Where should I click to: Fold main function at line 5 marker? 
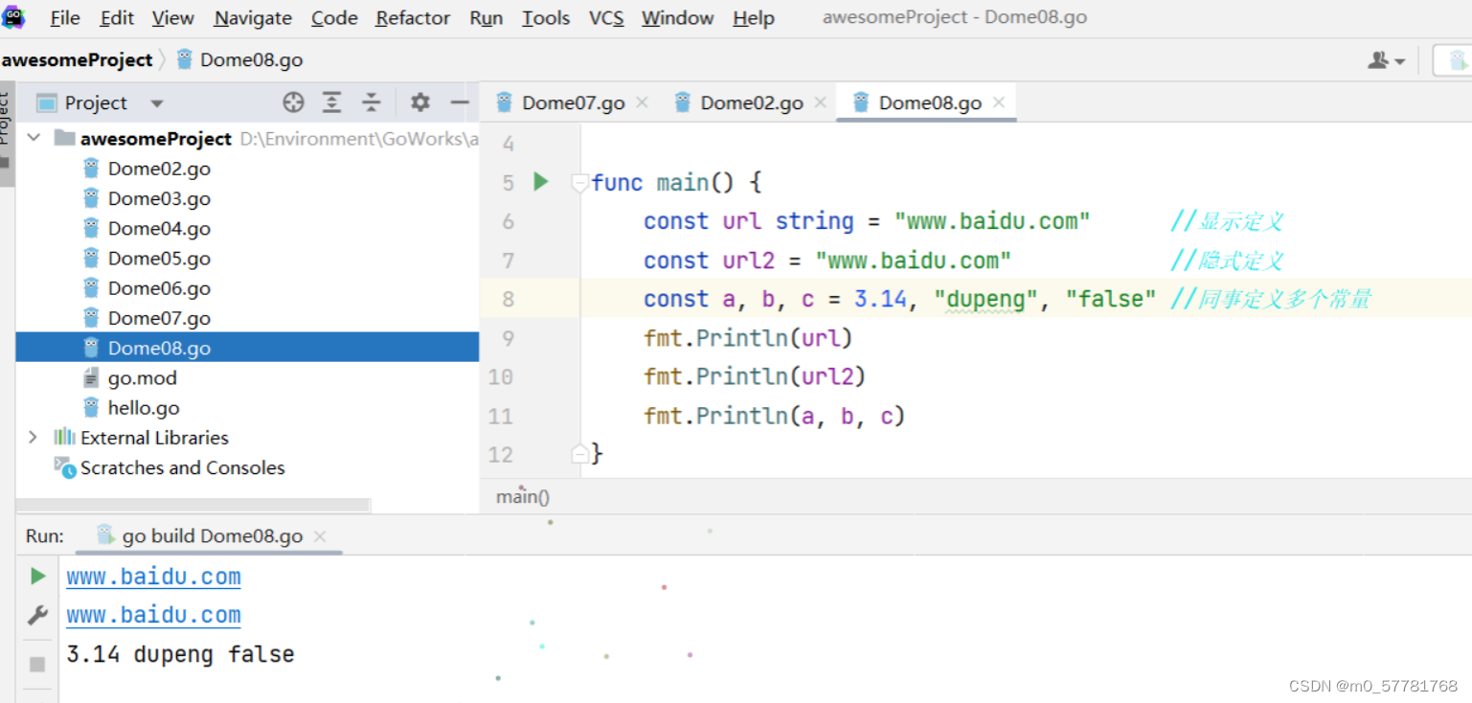tap(579, 182)
